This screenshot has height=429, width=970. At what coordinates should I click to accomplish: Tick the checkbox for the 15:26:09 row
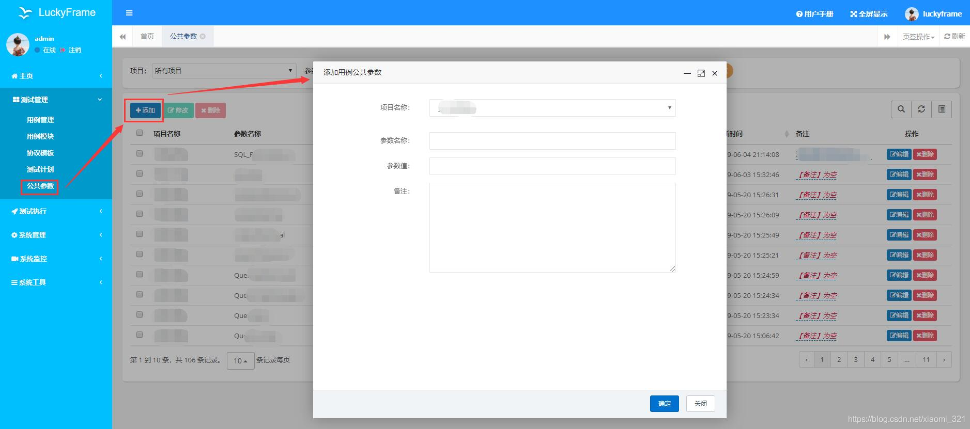click(x=140, y=214)
